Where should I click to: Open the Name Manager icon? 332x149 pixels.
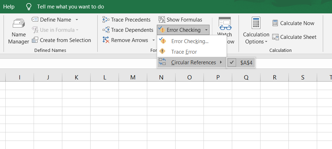coord(18,24)
